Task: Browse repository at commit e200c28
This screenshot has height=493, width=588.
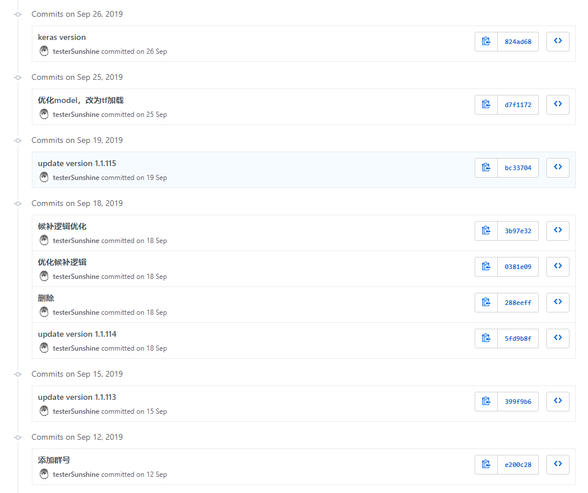Action: click(557, 465)
